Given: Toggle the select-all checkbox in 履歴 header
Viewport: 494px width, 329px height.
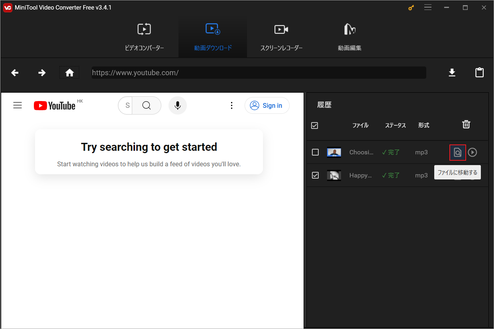Looking at the screenshot, I should tap(315, 125).
